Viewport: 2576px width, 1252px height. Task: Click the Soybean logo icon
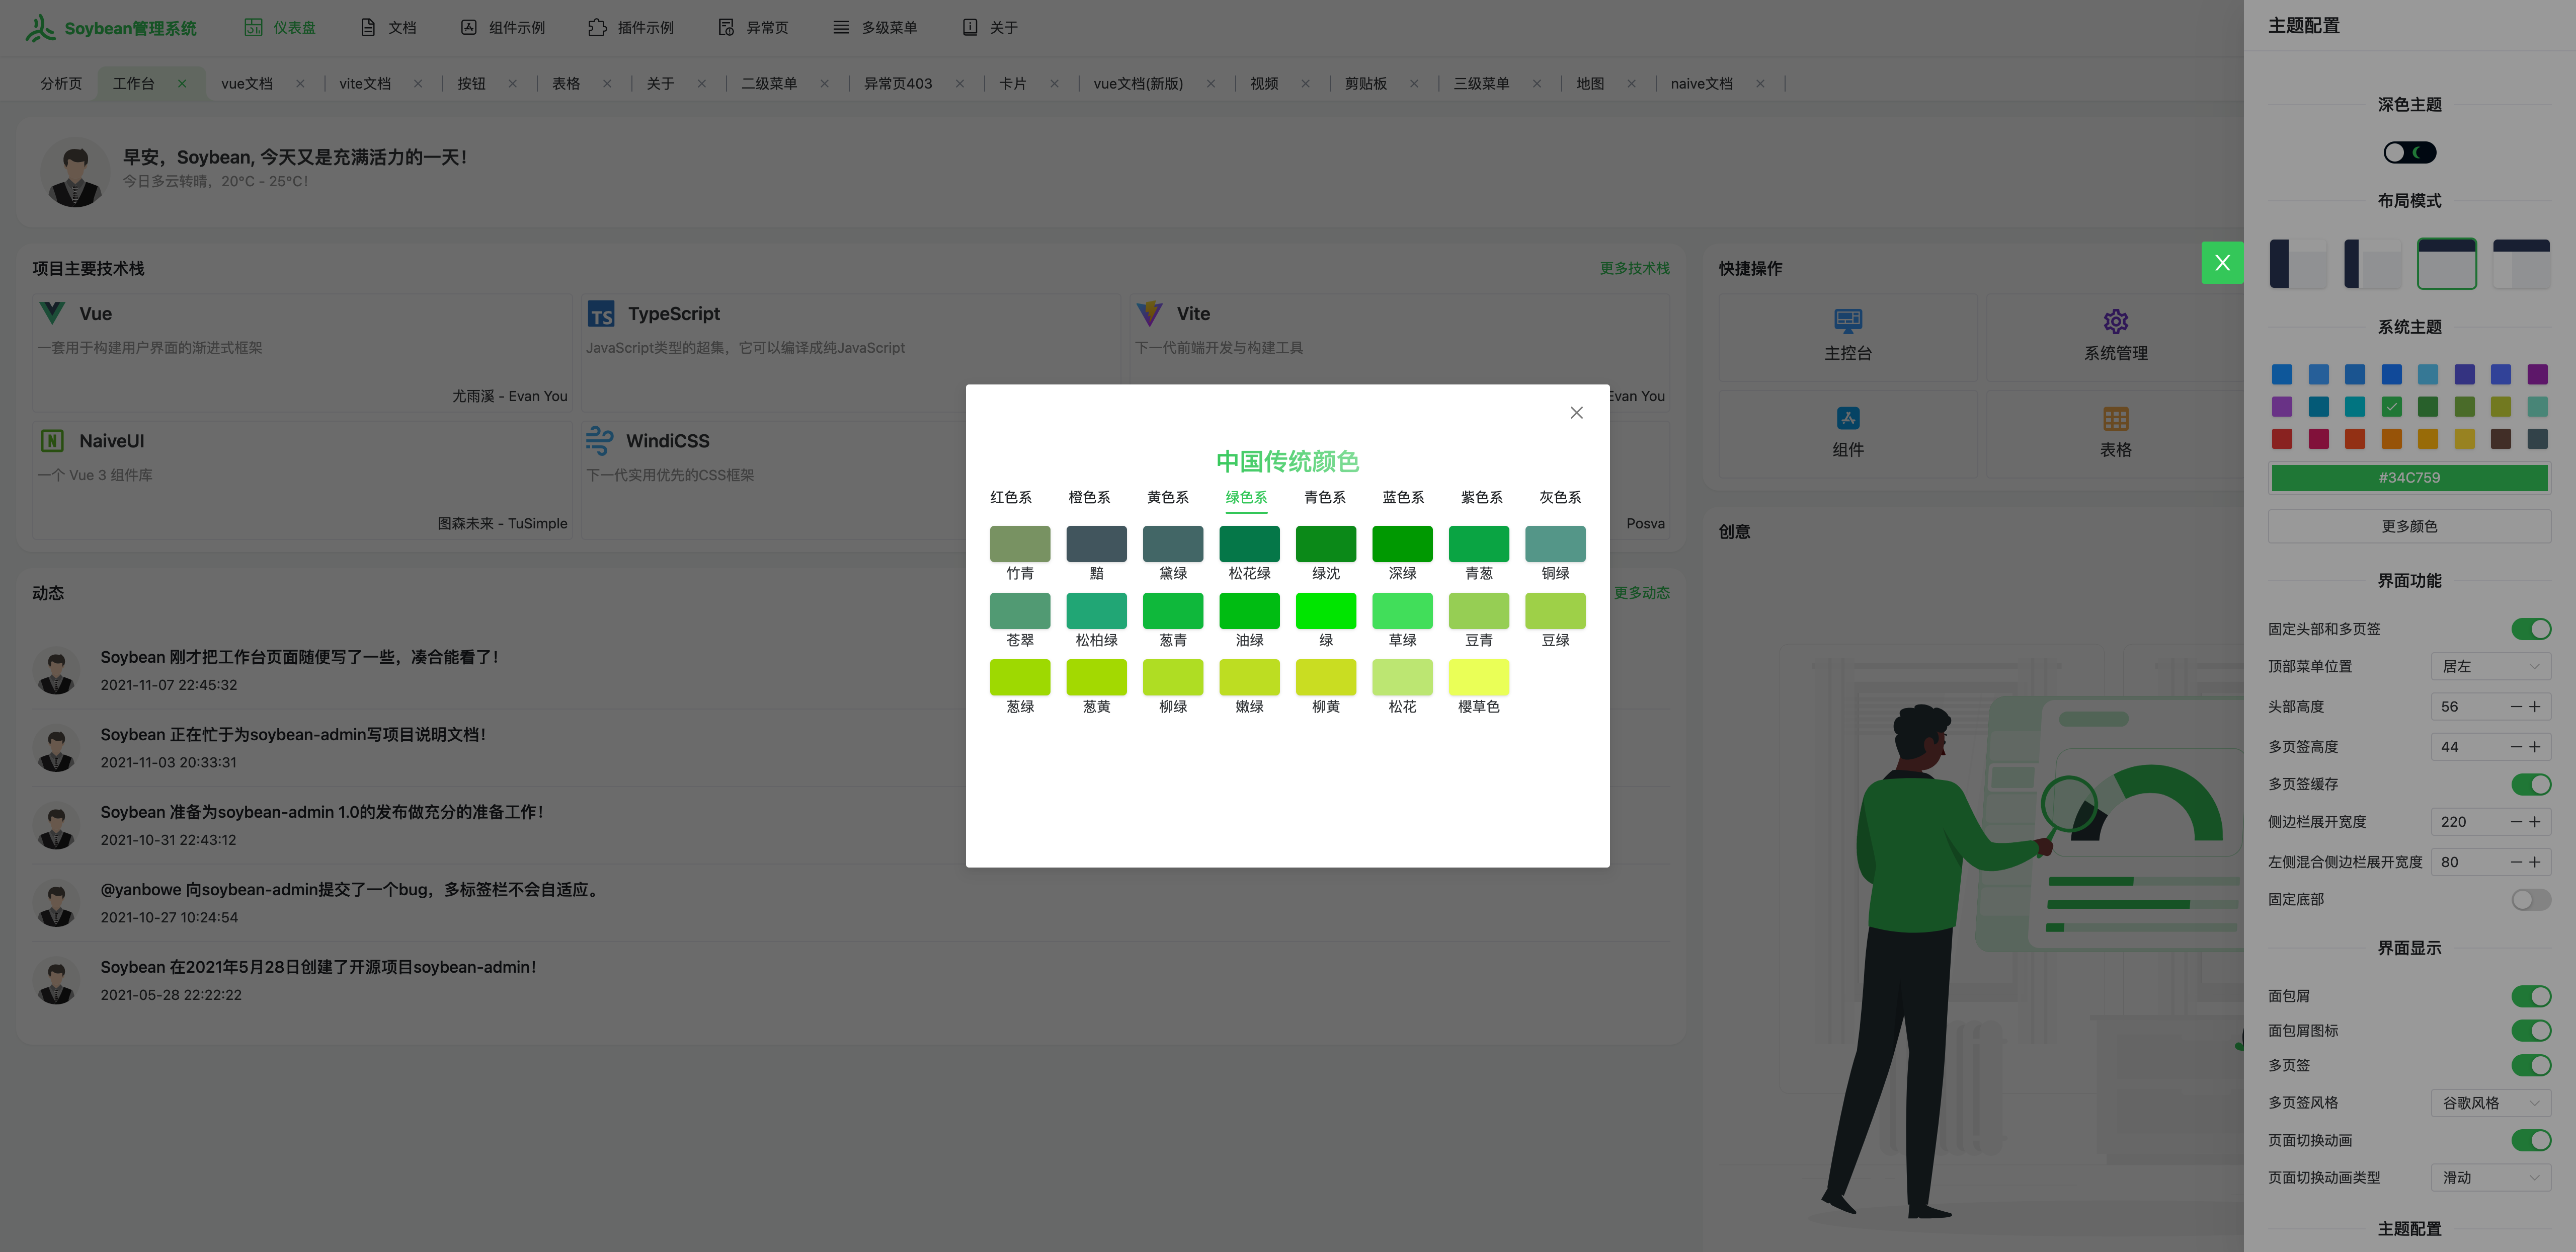pos(40,28)
